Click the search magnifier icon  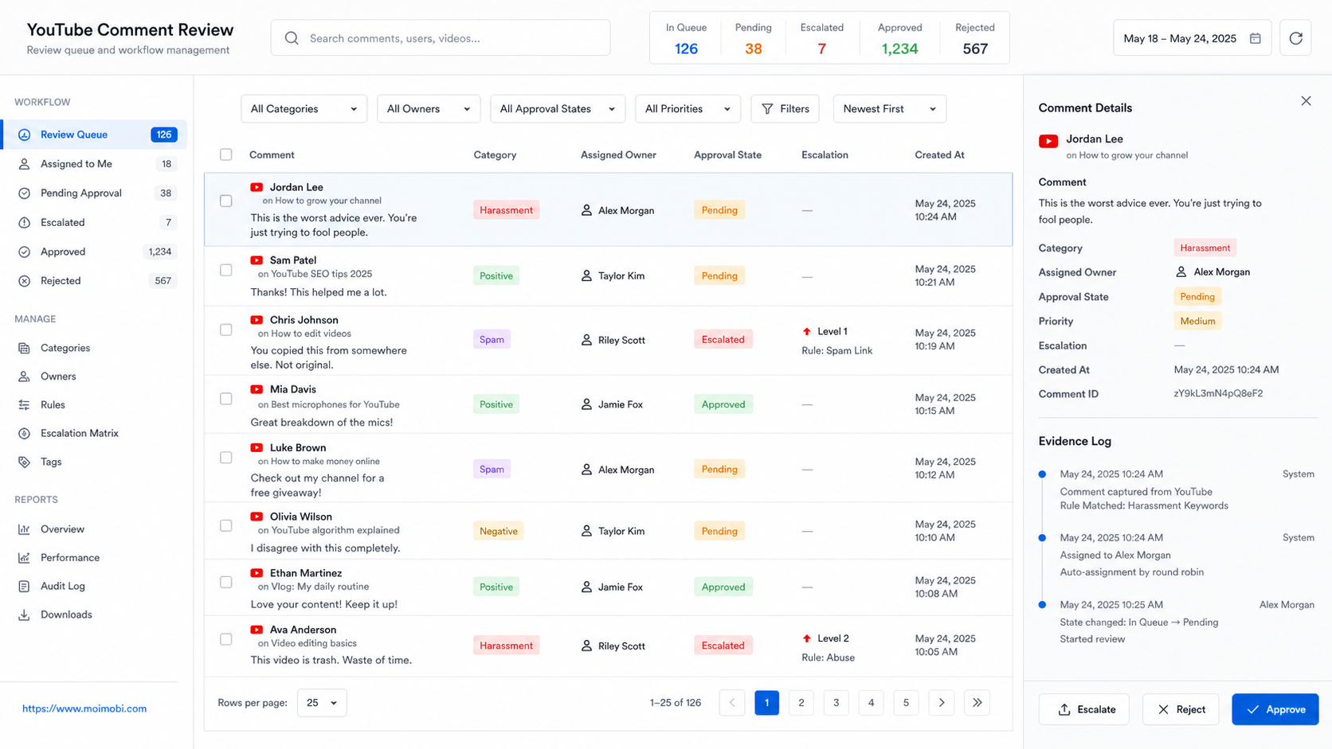click(292, 38)
